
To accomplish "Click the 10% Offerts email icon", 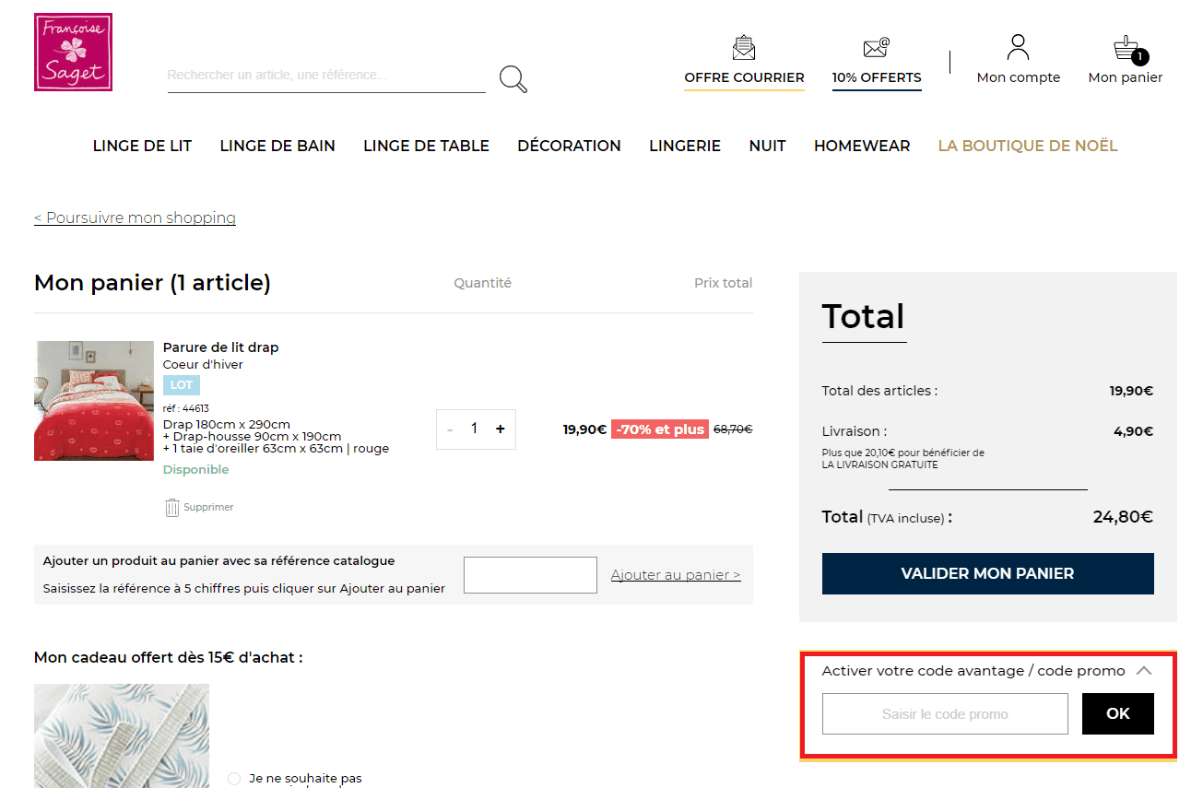I will tap(876, 48).
